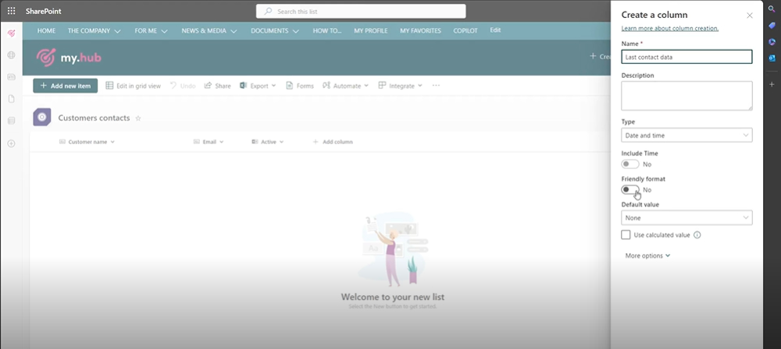Image resolution: width=781 pixels, height=349 pixels.
Task: Enable the Friendly format toggle
Action: (x=629, y=189)
